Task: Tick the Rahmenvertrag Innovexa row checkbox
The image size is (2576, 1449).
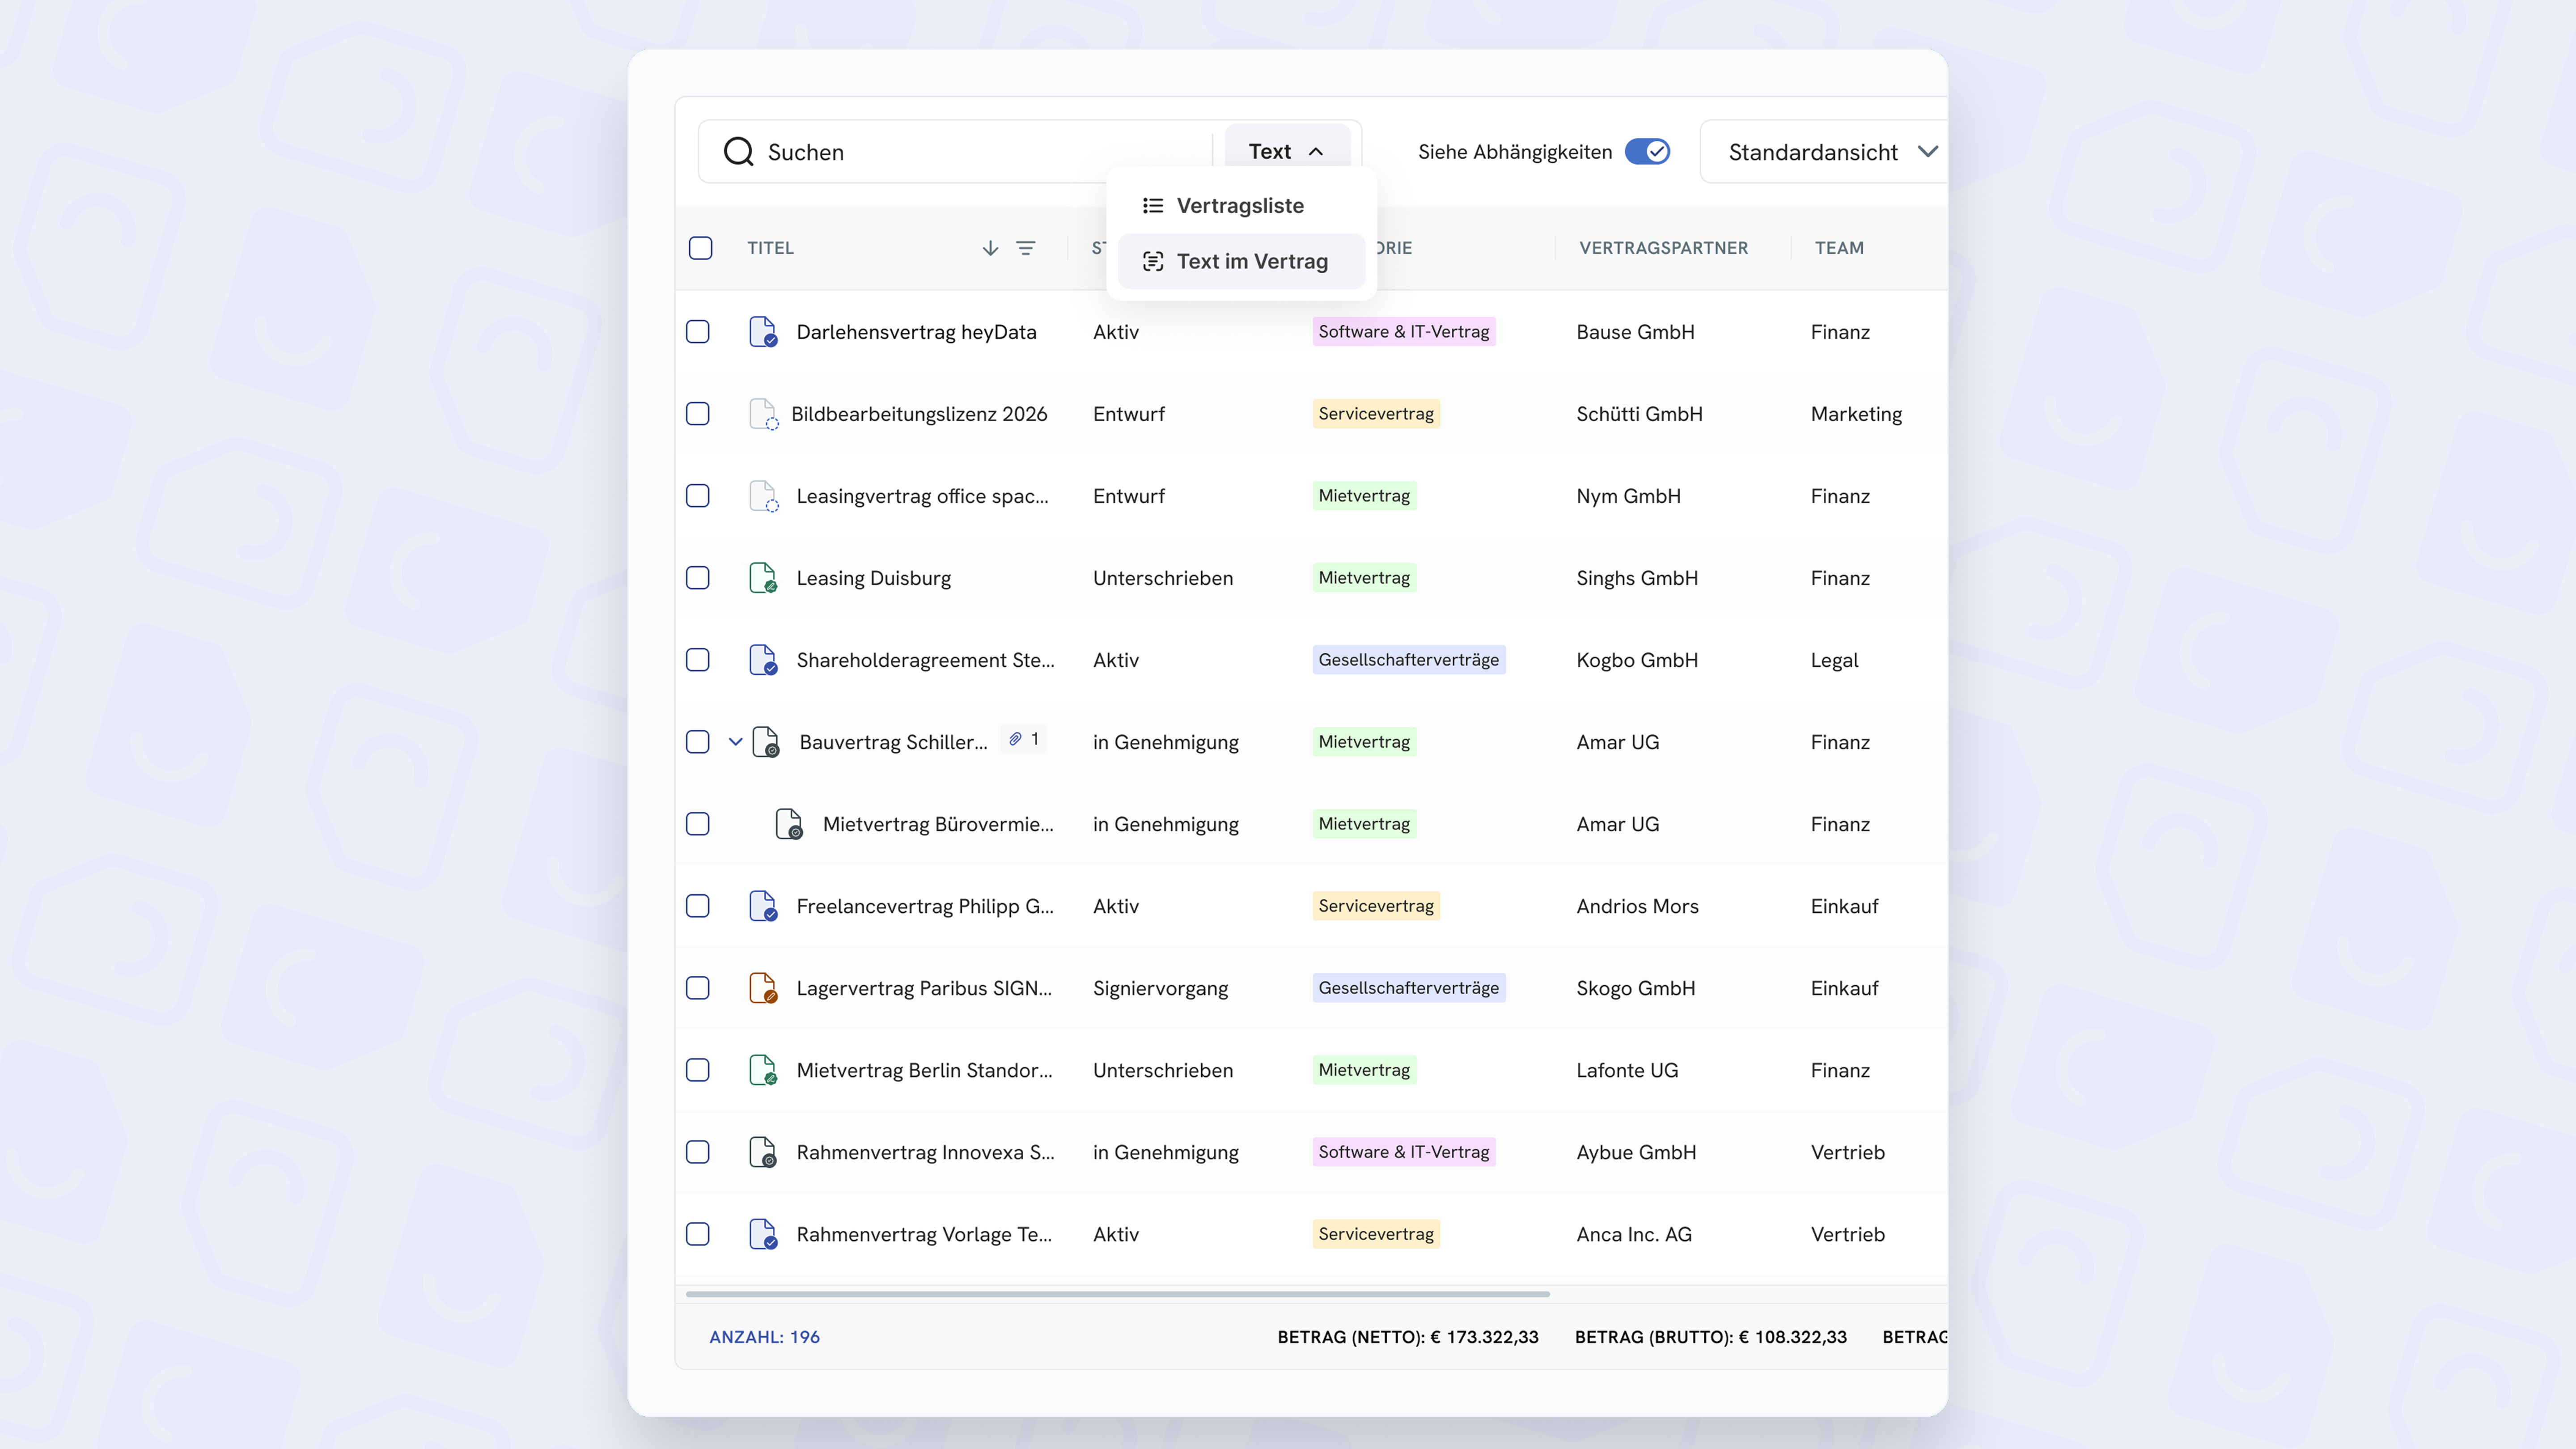Action: (x=698, y=1152)
